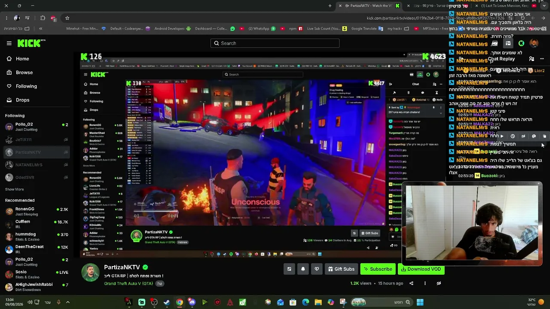Open a new browser tab
This screenshot has width=550, height=309.
point(330,6)
